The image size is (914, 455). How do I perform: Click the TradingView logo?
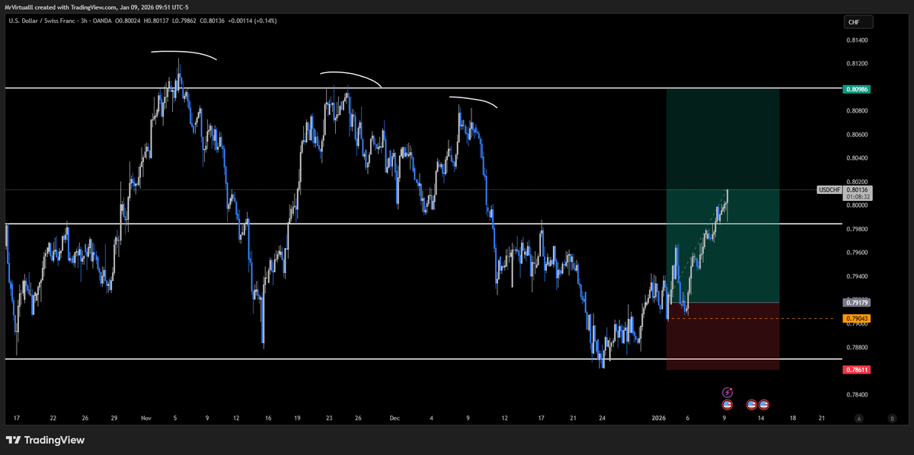(46, 440)
